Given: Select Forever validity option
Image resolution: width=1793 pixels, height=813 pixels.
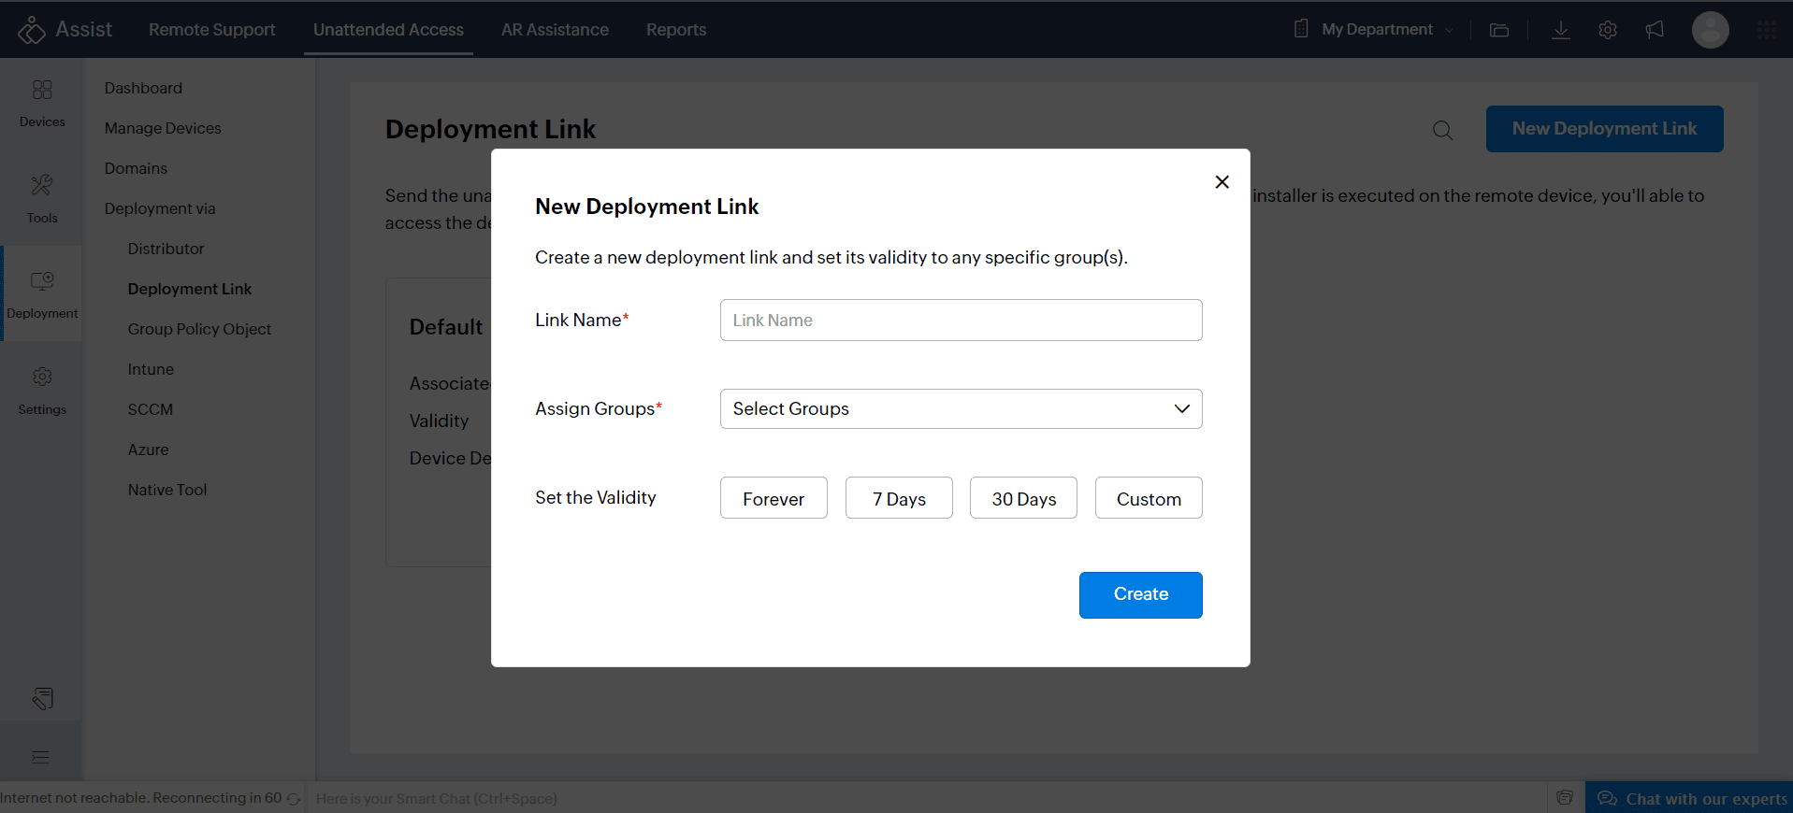Looking at the screenshot, I should tap(774, 498).
